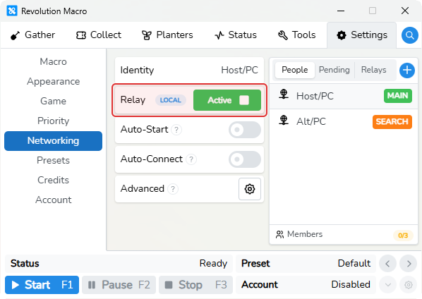Stop the relay using the Active button
Image resolution: width=422 pixels, height=299 pixels.
(x=227, y=100)
